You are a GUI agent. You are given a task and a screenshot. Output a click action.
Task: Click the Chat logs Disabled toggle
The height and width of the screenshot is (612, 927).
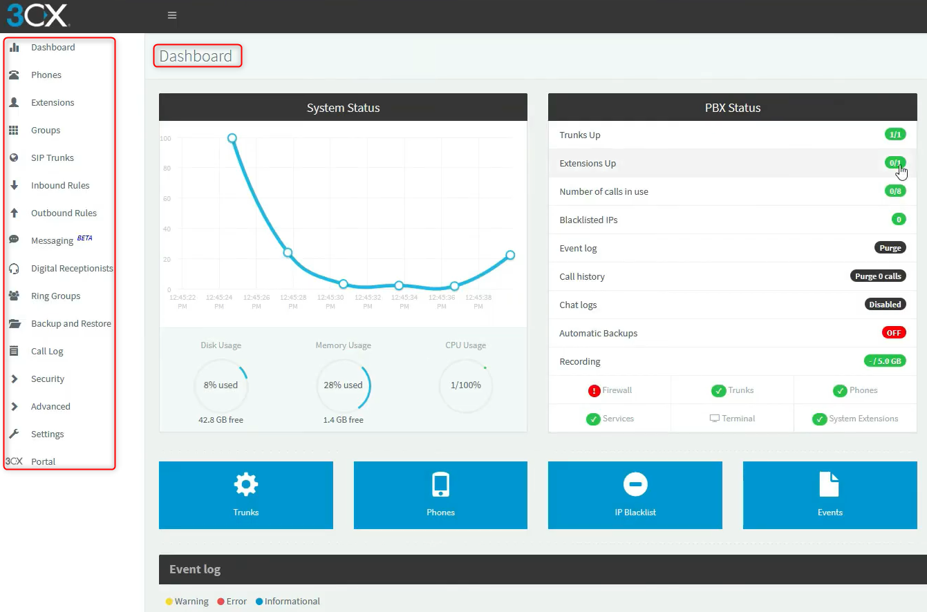click(x=886, y=304)
